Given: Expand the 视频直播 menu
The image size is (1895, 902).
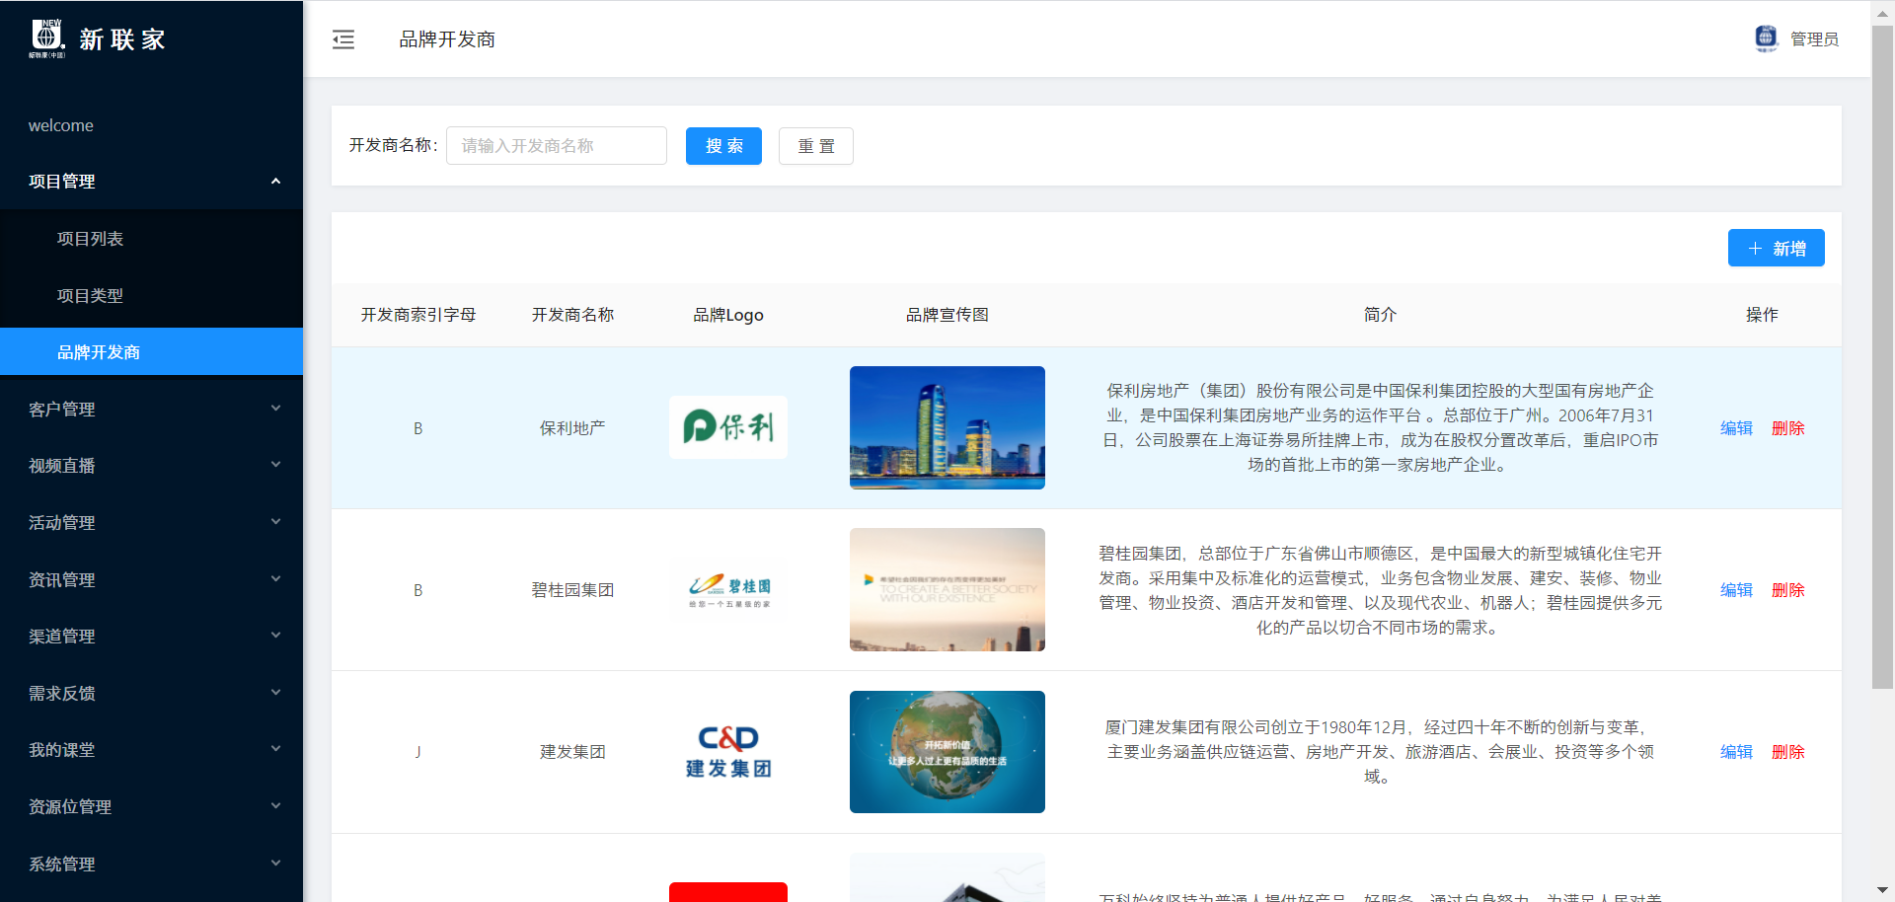Looking at the screenshot, I should (x=151, y=466).
